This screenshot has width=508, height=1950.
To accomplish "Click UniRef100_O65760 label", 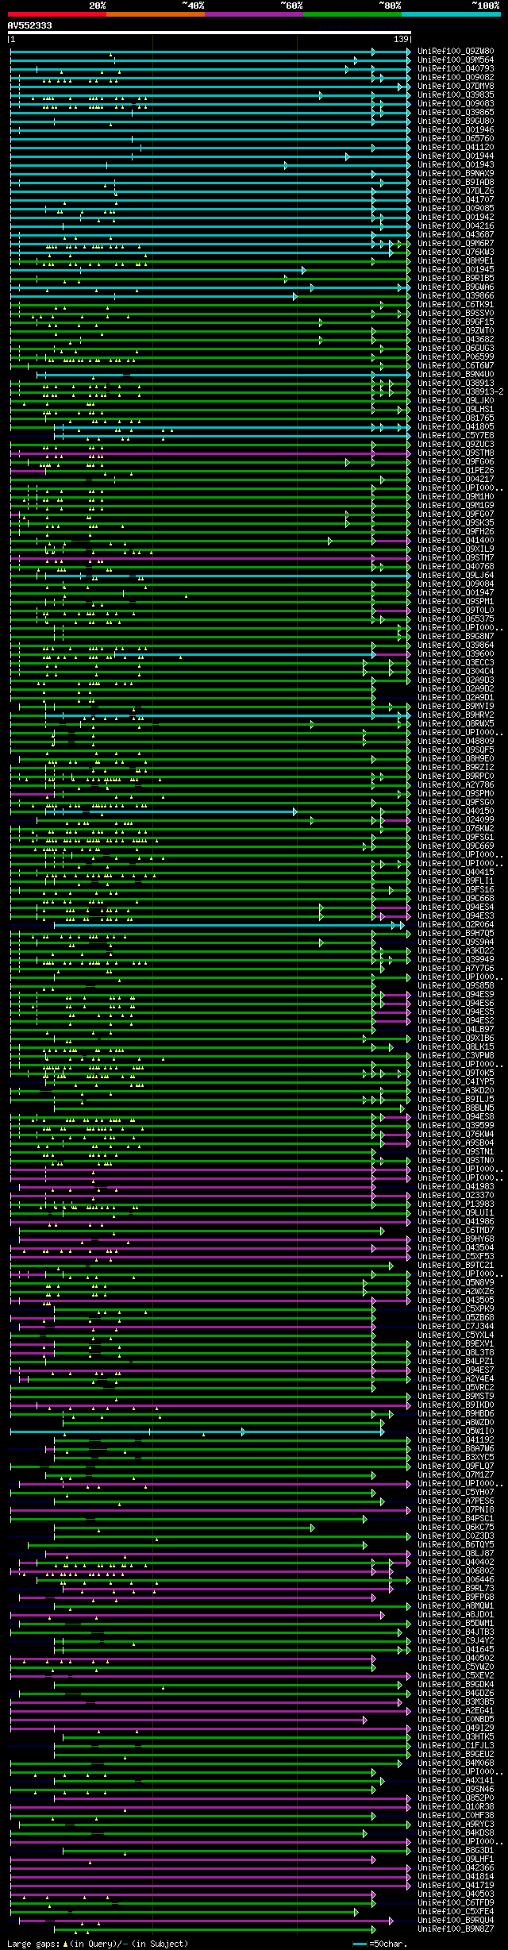I will click(x=456, y=139).
